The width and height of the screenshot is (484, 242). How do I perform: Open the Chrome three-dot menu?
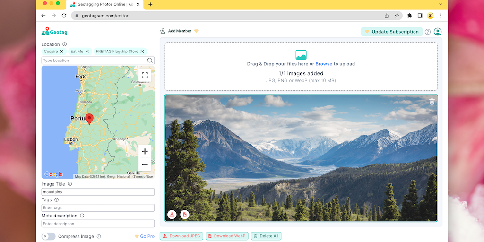pyautogui.click(x=441, y=16)
